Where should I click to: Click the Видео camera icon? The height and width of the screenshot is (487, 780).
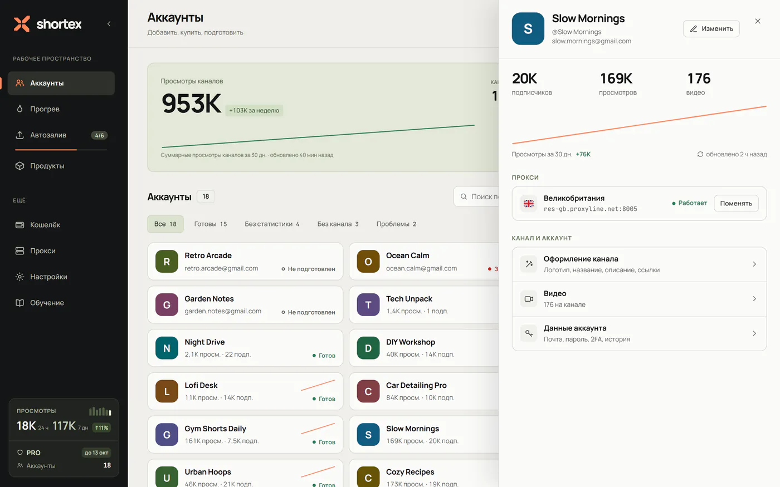(x=529, y=299)
